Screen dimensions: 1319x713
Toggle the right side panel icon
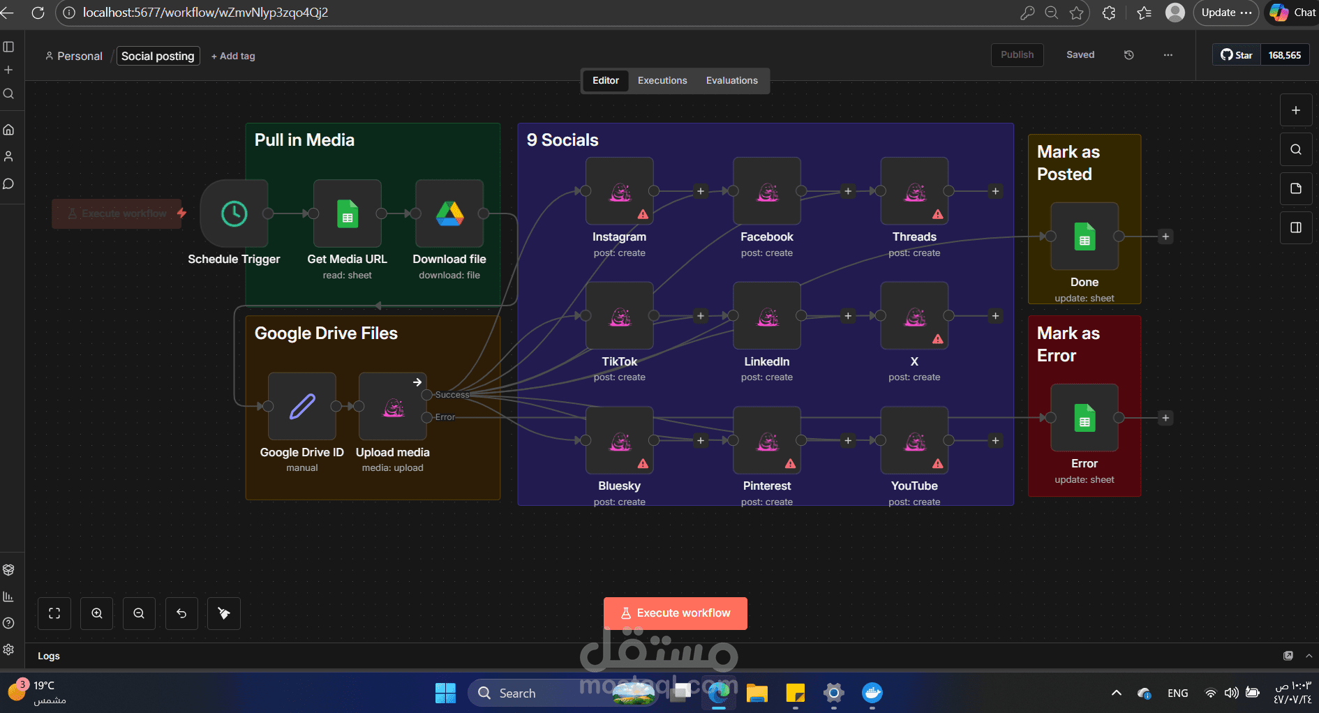tap(1296, 227)
